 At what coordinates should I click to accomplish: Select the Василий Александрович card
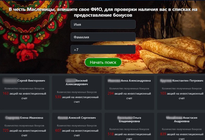tap(77, 92)
